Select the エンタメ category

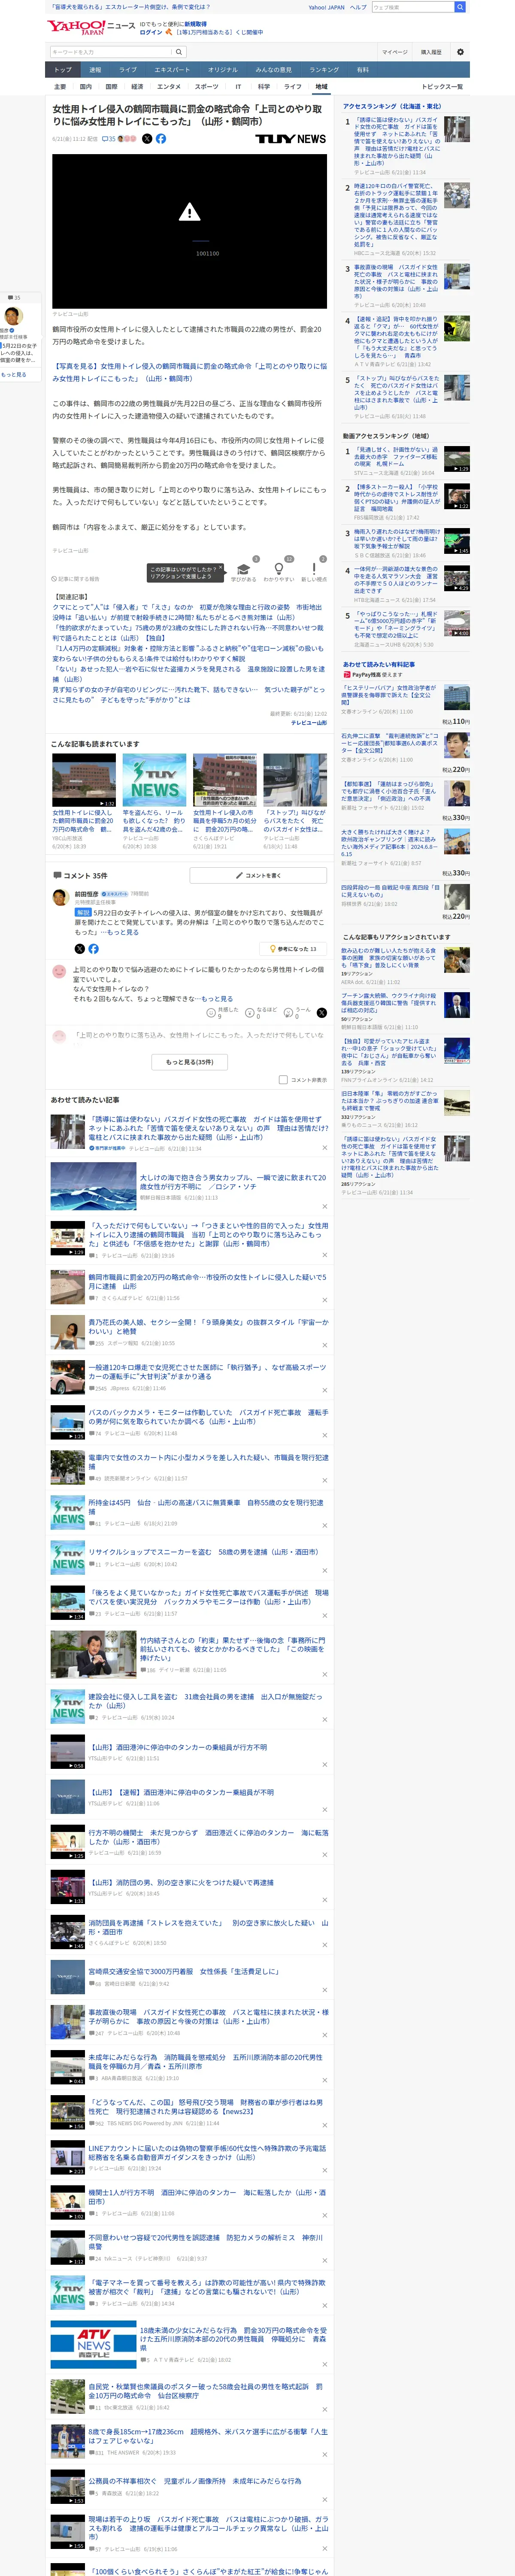169,87
